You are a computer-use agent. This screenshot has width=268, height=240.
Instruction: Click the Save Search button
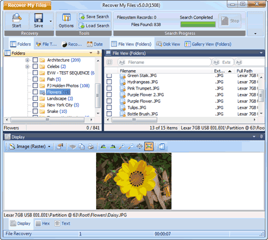pyautogui.click(x=94, y=17)
